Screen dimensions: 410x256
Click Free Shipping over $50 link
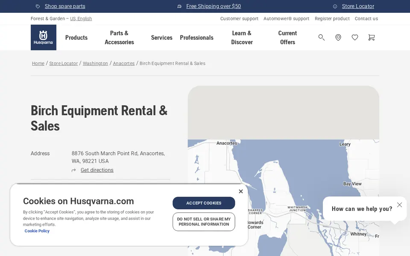(214, 6)
